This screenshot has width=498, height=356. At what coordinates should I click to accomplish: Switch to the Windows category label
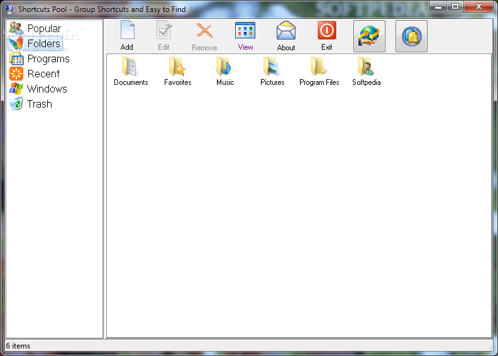(x=47, y=89)
